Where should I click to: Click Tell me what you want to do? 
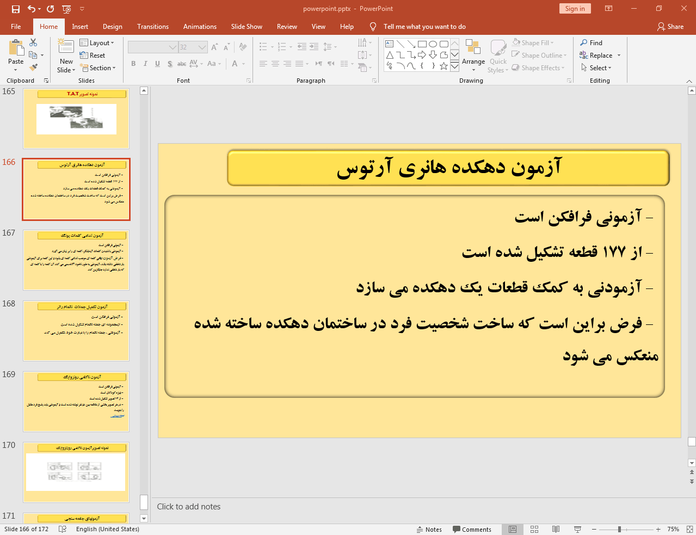(424, 26)
